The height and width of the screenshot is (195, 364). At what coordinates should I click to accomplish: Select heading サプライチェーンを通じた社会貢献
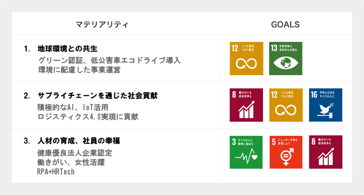click(x=98, y=95)
